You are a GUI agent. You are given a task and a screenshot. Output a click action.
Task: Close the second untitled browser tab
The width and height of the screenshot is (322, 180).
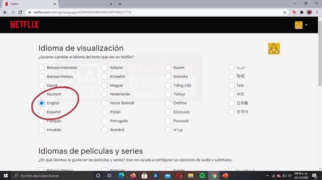[111, 4]
